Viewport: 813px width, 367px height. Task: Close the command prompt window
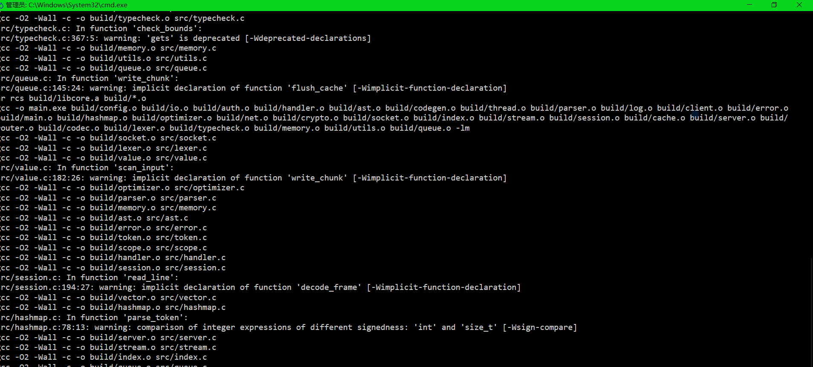tap(799, 5)
